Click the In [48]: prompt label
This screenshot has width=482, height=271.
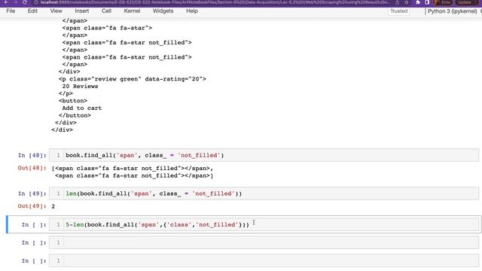[32, 156]
